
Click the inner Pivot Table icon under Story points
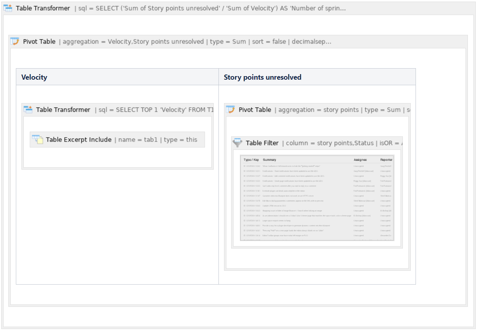[230, 110]
